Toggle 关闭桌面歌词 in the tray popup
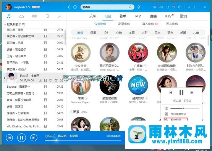Viewport: 212px width, 151px height. 178,114
